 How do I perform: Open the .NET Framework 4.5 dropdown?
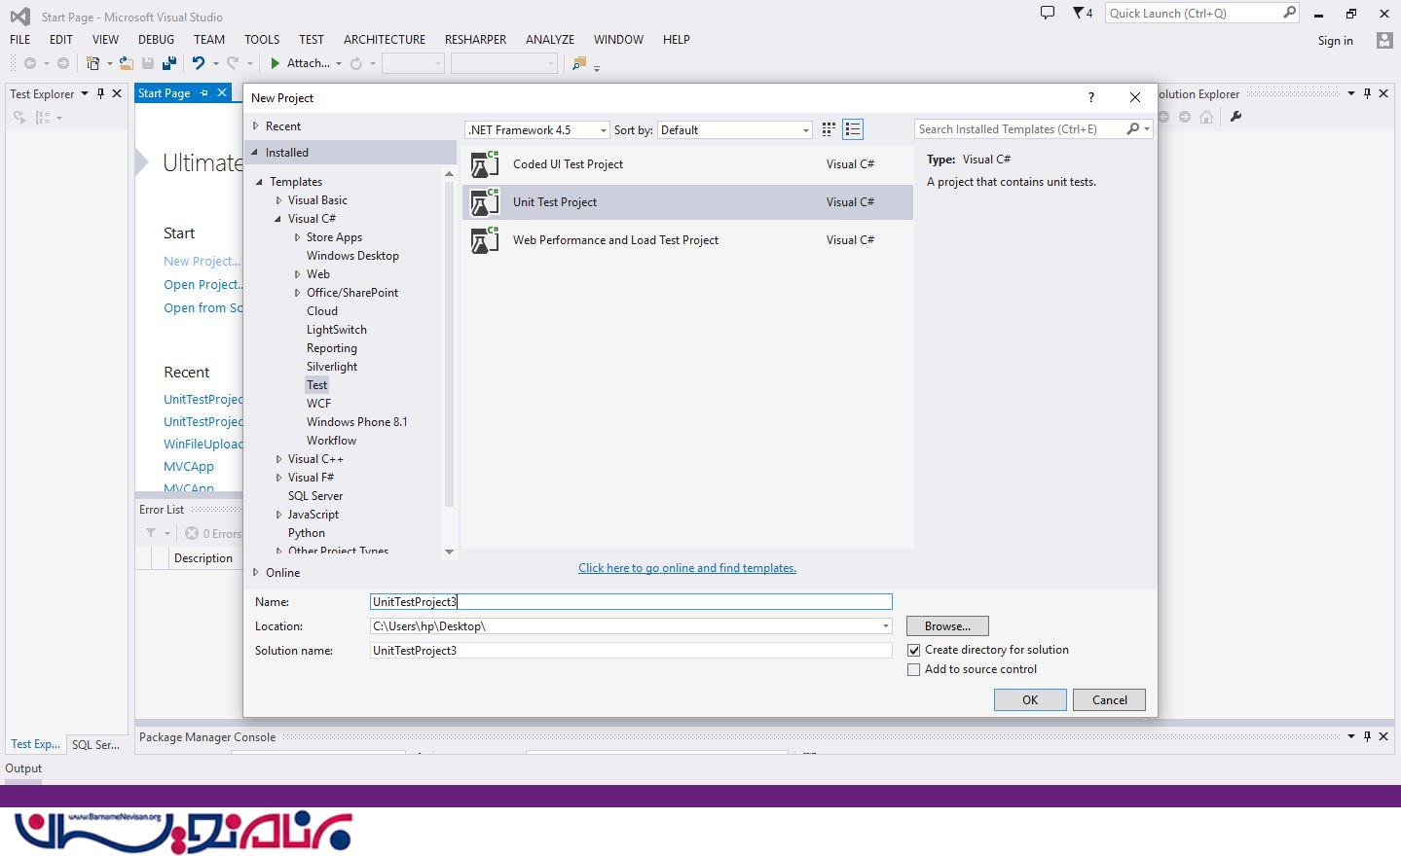click(537, 129)
